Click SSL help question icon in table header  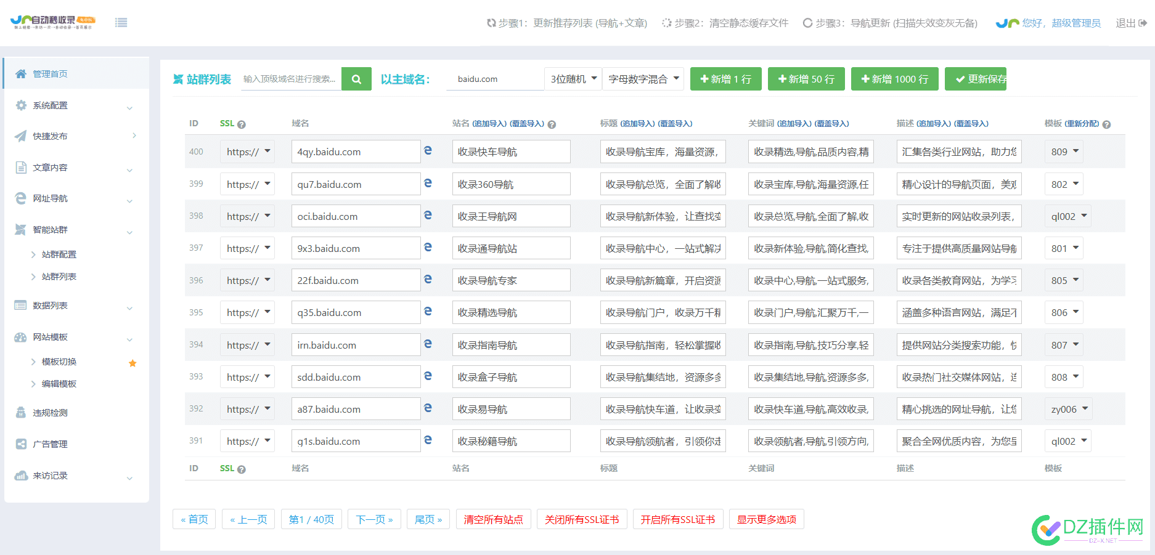pyautogui.click(x=242, y=124)
